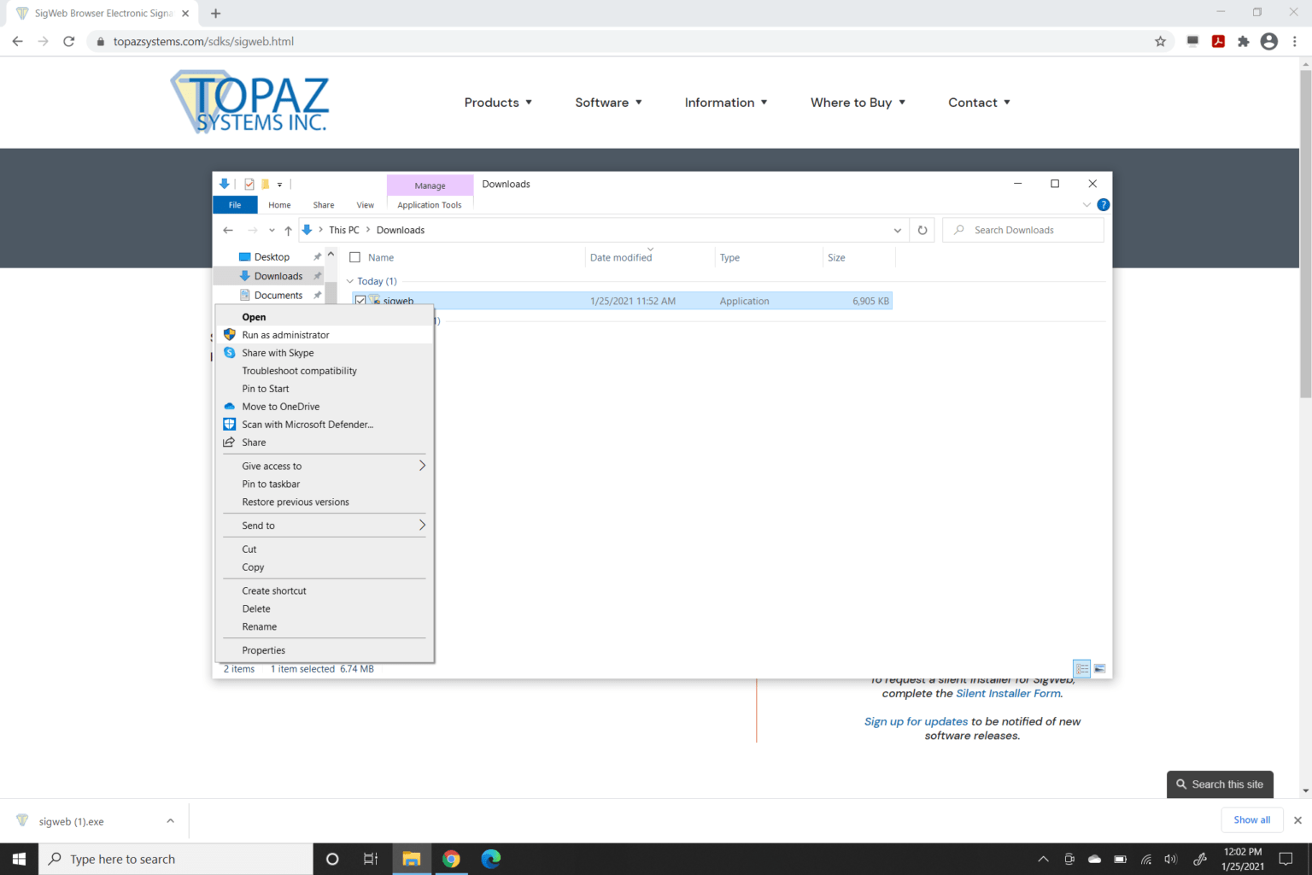
Task: Open Explorer help with the question mark icon
Action: point(1103,204)
